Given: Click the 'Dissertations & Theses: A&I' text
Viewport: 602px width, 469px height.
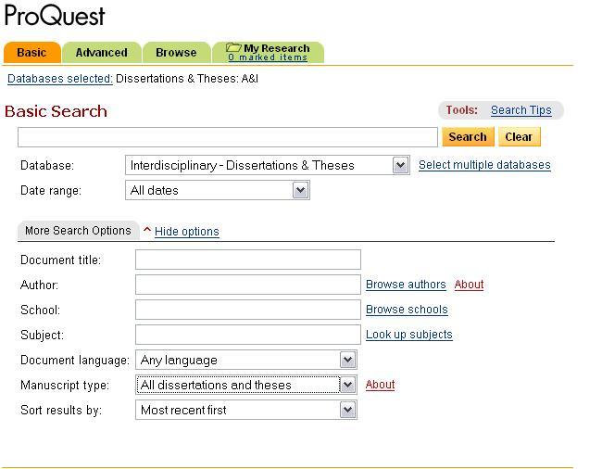Looking at the screenshot, I should pyautogui.click(x=187, y=79).
